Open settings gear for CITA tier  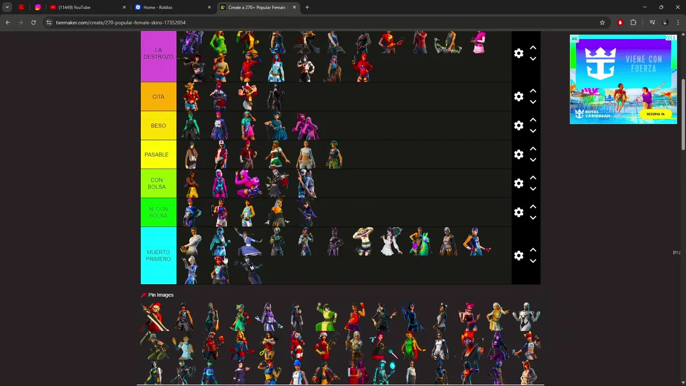click(x=518, y=96)
